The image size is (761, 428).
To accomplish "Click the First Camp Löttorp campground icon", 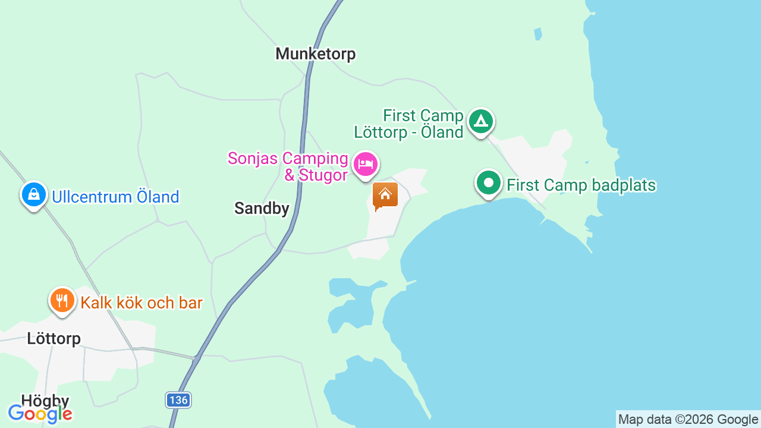I will point(480,122).
